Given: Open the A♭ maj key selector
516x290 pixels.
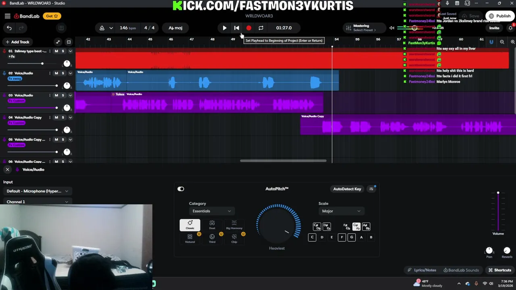Looking at the screenshot, I should 175,28.
